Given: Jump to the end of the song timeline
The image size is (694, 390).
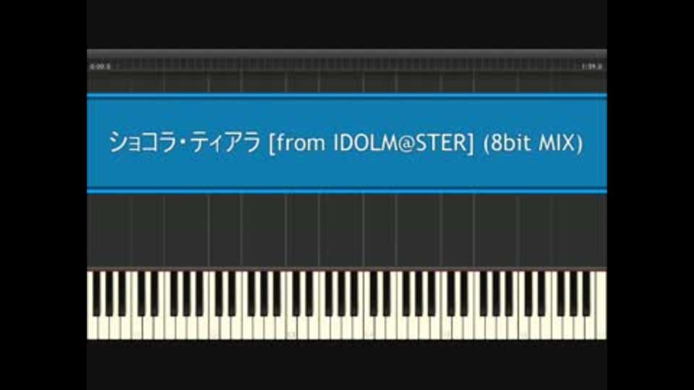Looking at the screenshot, I should pyautogui.click(x=604, y=64).
